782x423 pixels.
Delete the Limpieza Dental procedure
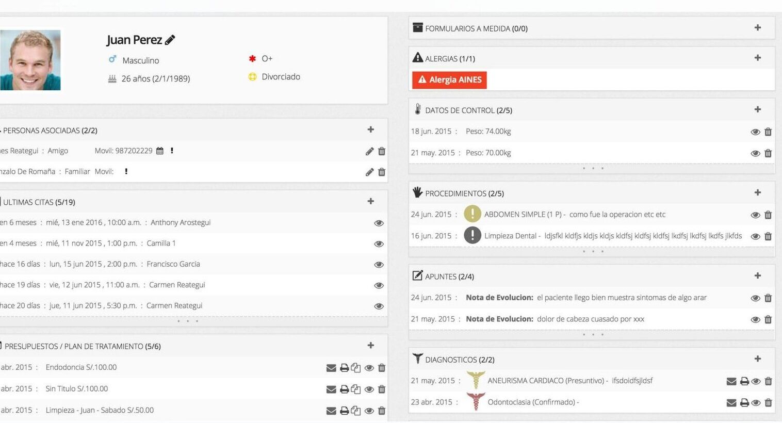pyautogui.click(x=768, y=236)
